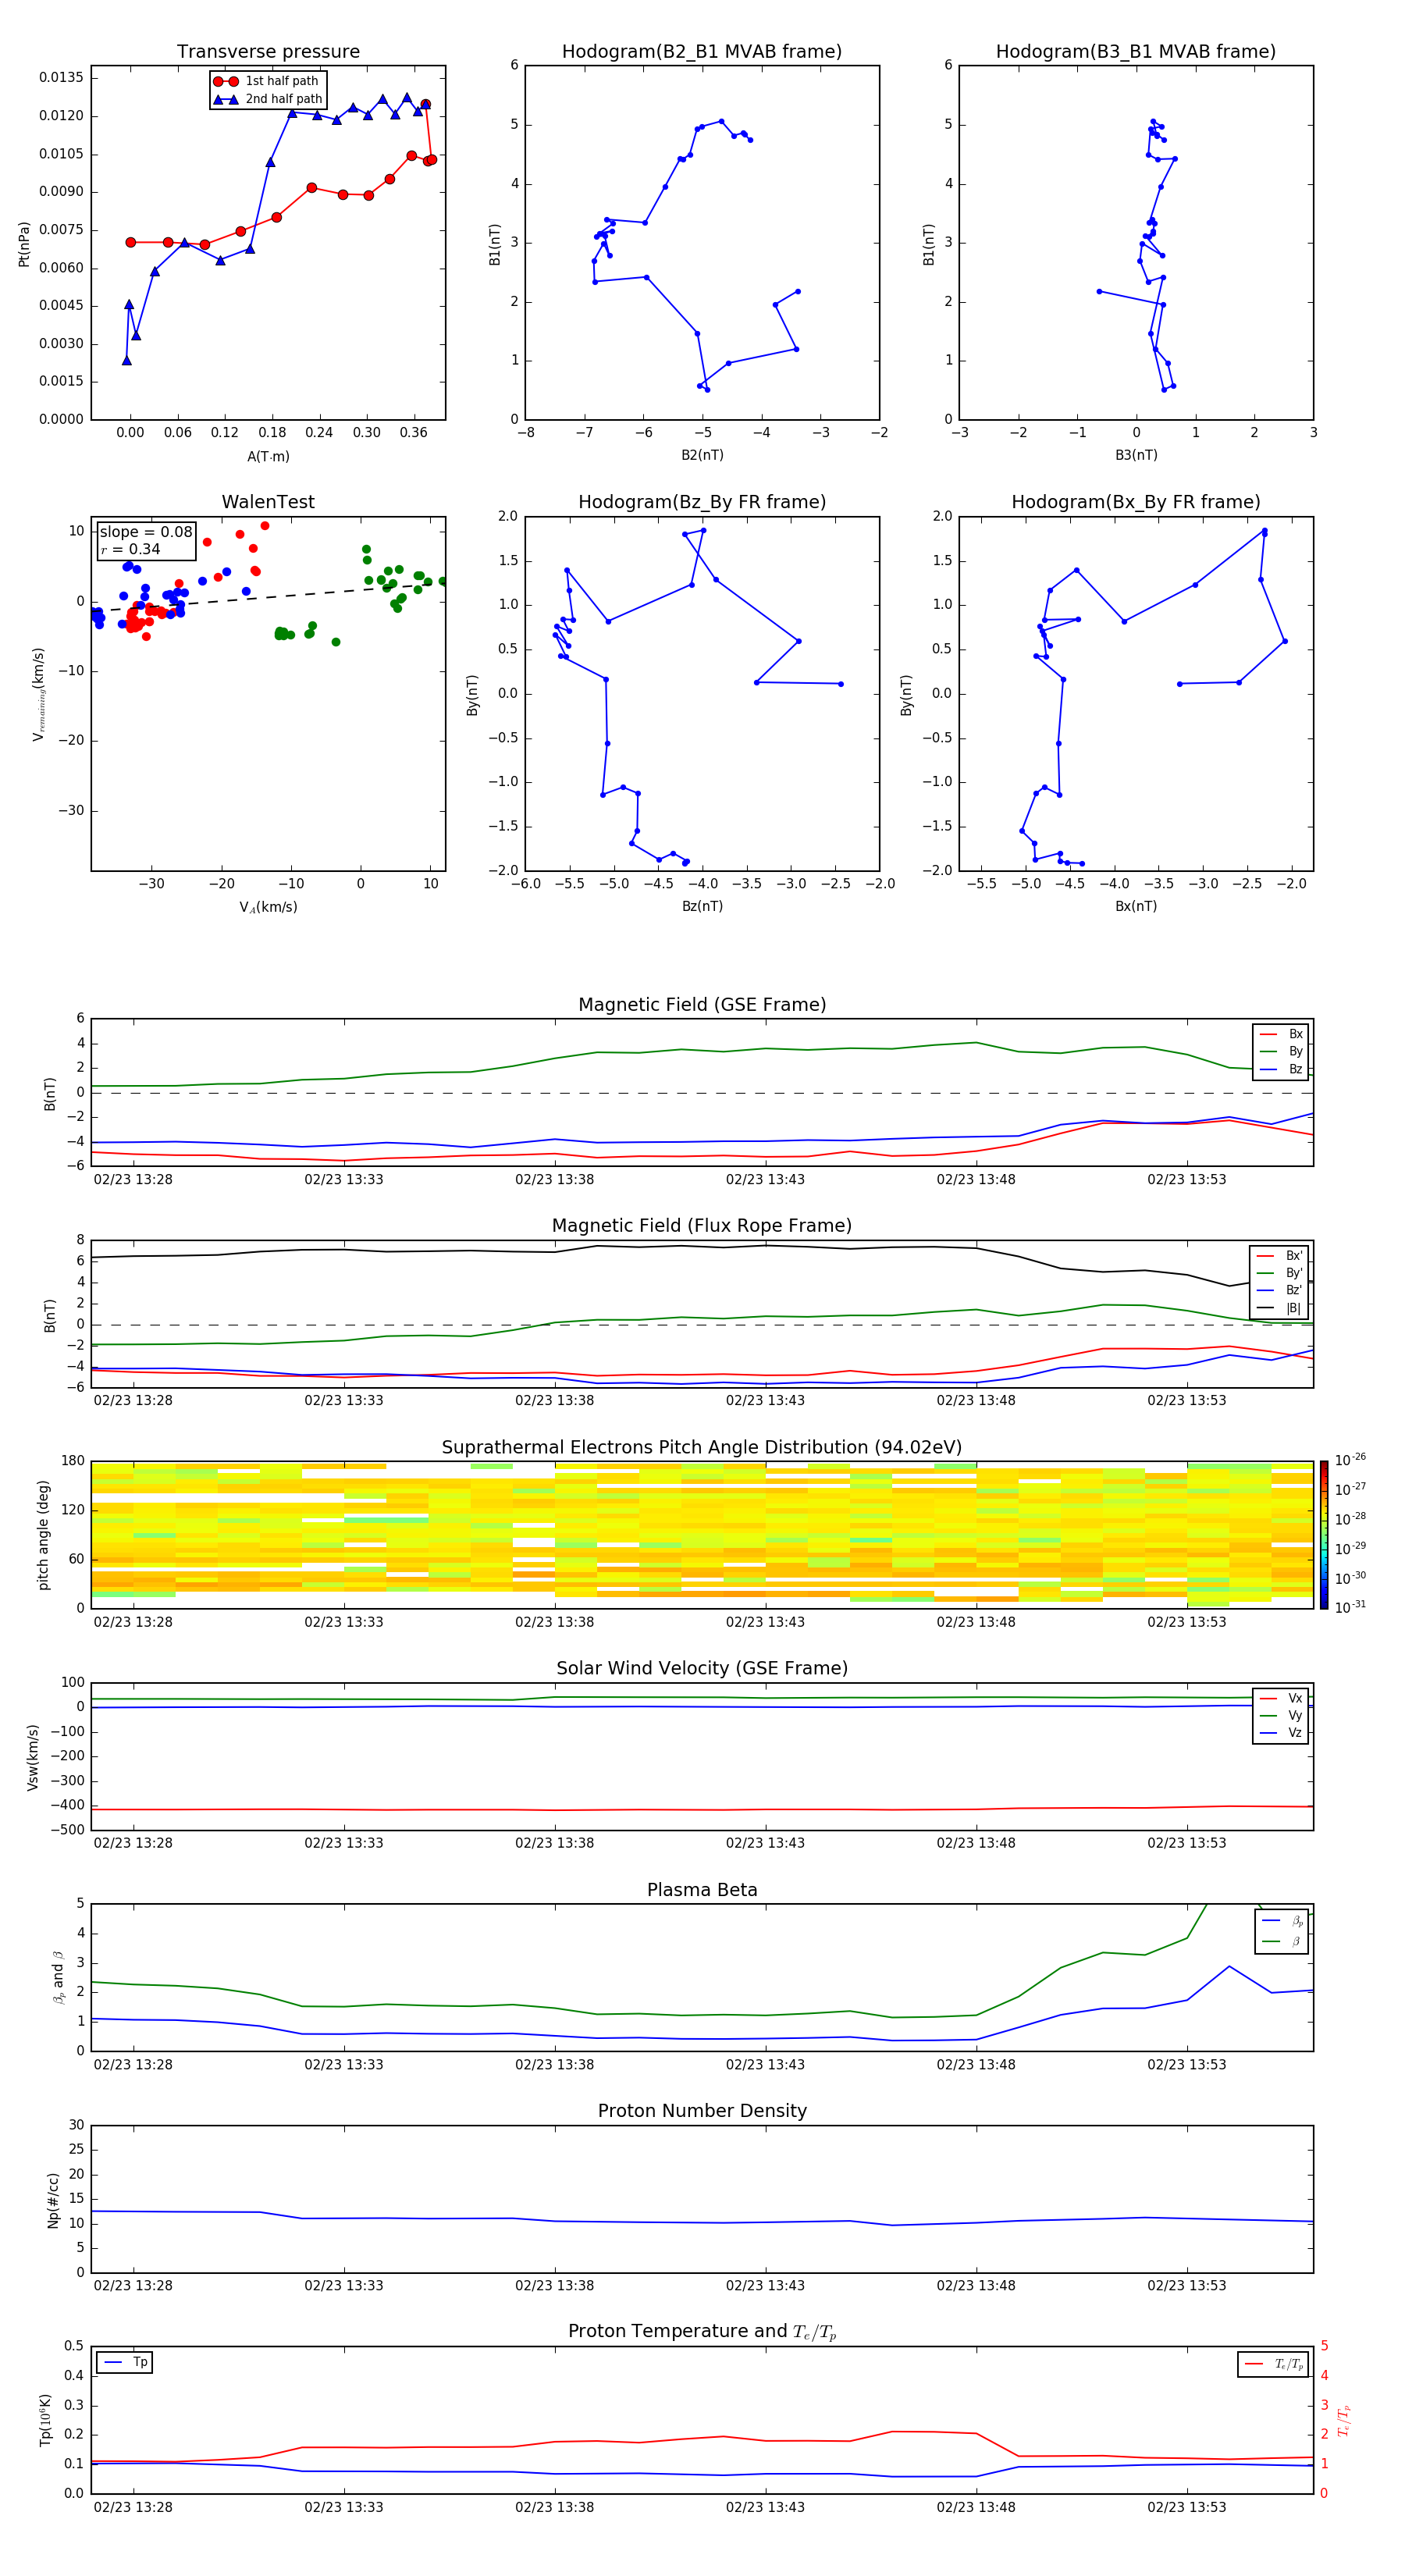Select 'Vz' in the solar wind velocity legend
1405x2576 pixels.
pyautogui.click(x=1281, y=1733)
